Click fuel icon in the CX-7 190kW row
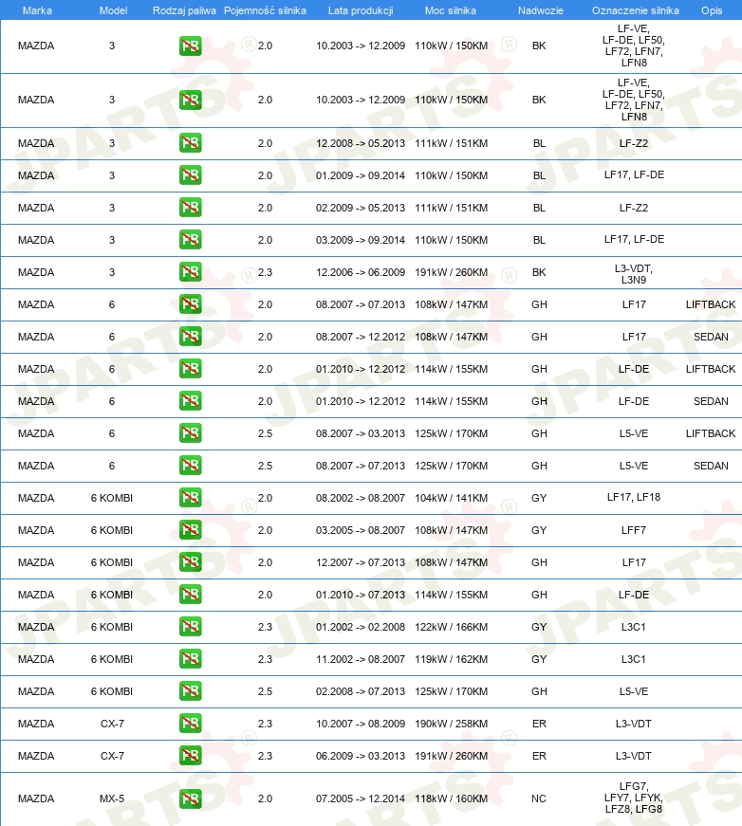The image size is (742, 826). pyautogui.click(x=190, y=723)
